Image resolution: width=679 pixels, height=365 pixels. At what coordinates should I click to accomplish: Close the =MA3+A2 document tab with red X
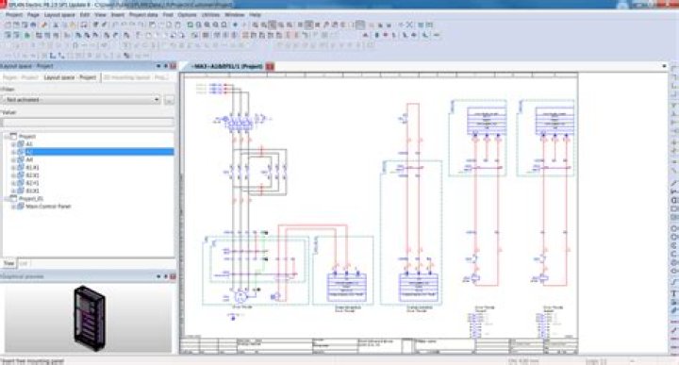[270, 66]
